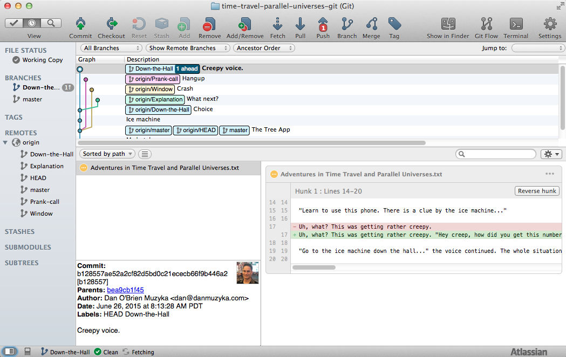This screenshot has height=357, width=566.
Task: Click the origin/Down-the-Hall branch label
Action: (158, 109)
